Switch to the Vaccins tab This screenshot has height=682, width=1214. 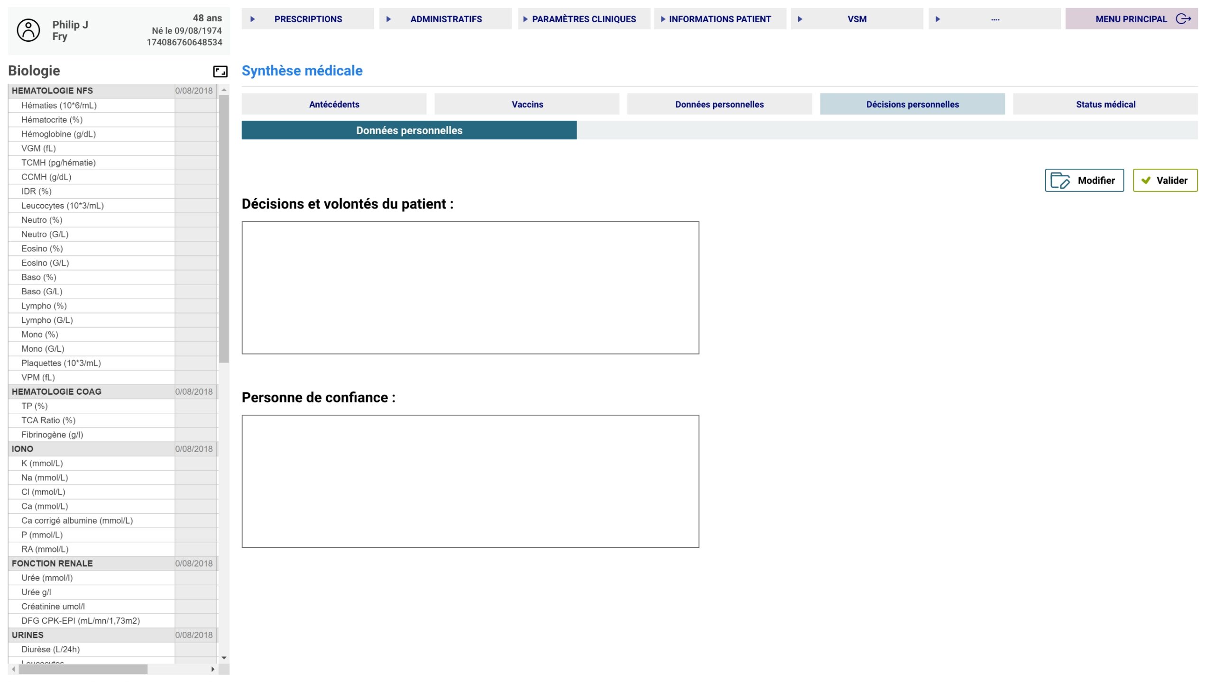(527, 104)
